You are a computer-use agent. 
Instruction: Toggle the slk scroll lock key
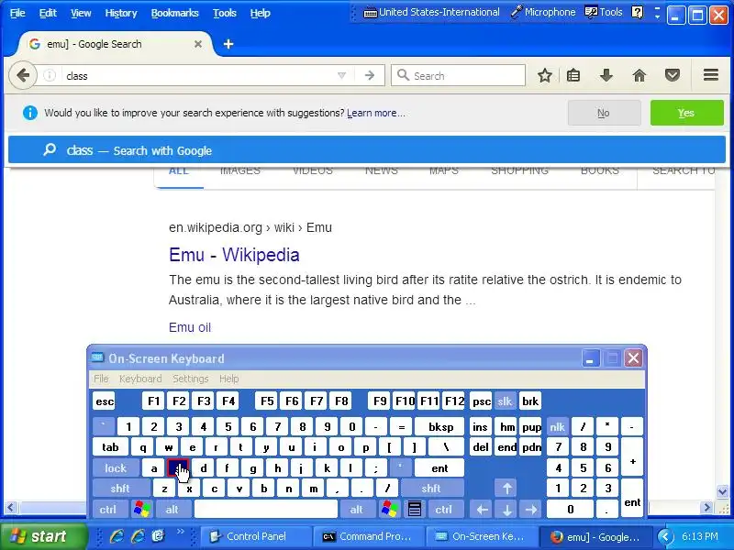[504, 401]
